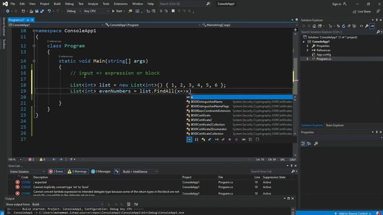
Task: Toggle the classes IntelliSense filter icon
Action: 203,139
